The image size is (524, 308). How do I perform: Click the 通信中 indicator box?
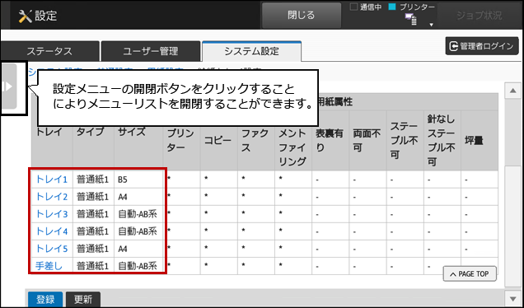pos(353,7)
